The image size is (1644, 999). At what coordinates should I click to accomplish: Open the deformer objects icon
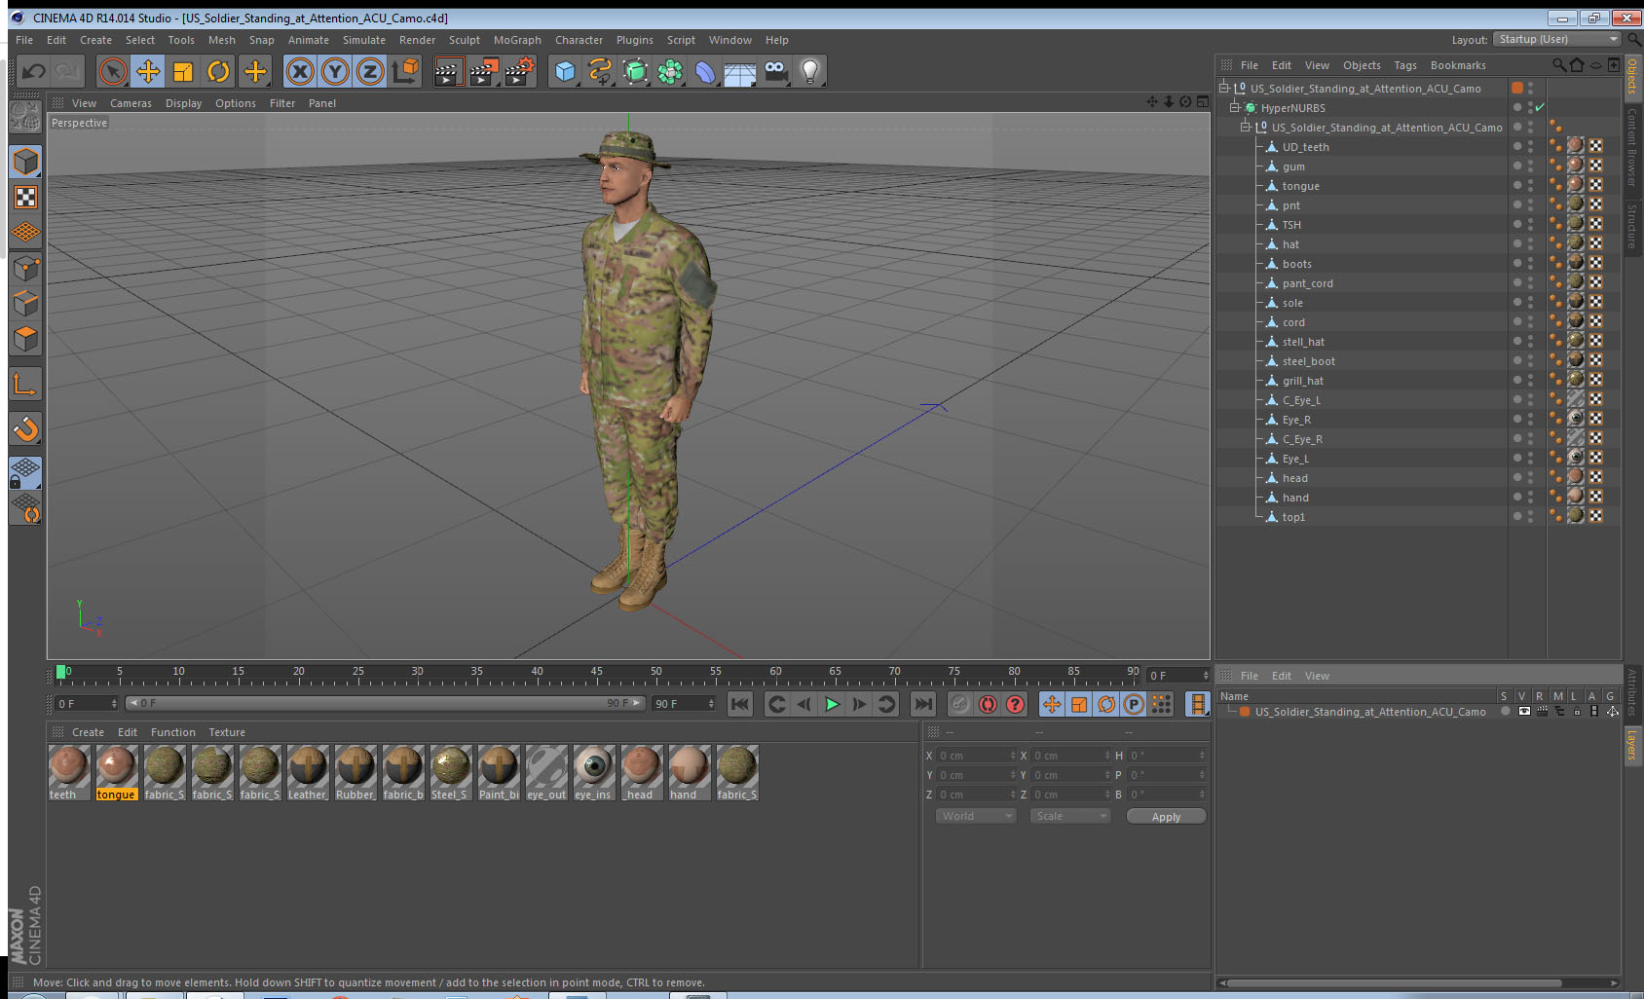(x=705, y=71)
